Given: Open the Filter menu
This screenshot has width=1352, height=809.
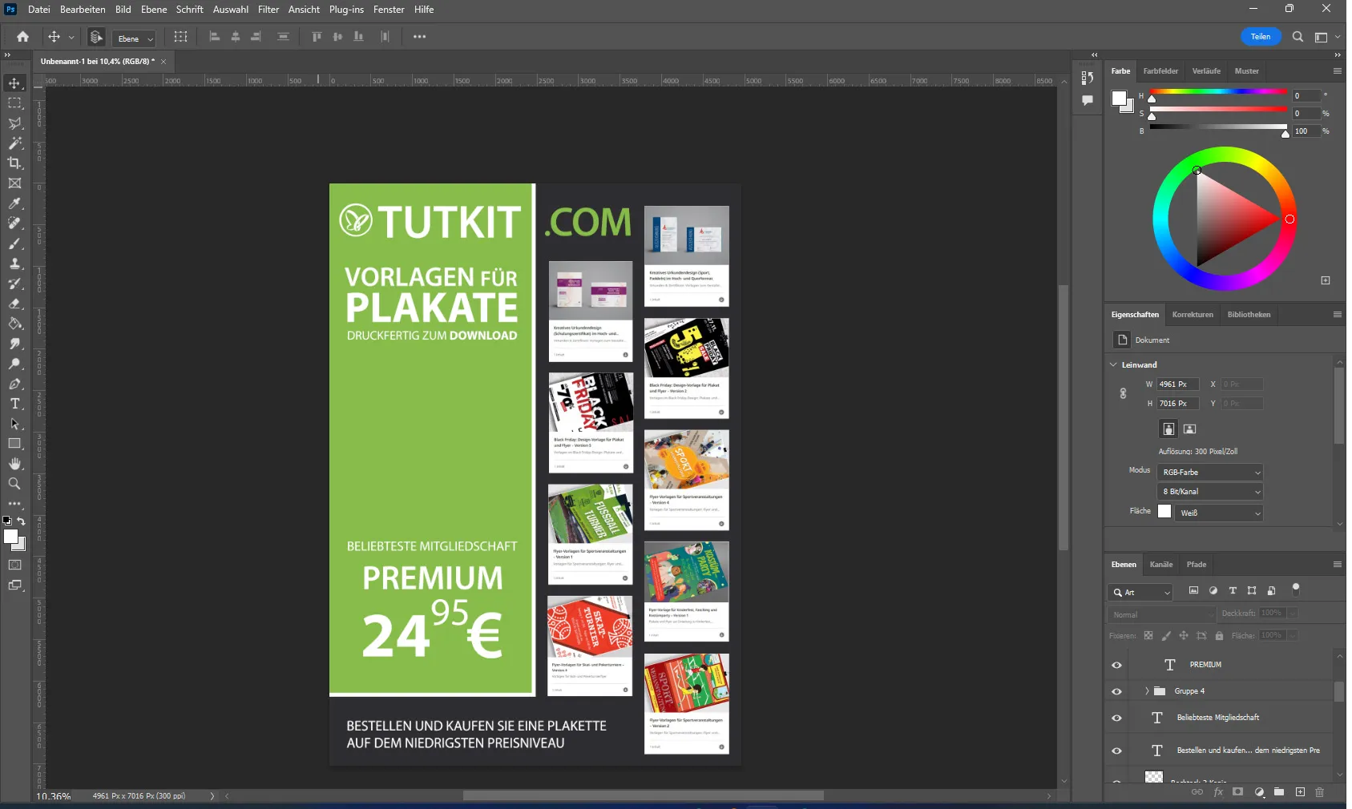Looking at the screenshot, I should point(268,10).
